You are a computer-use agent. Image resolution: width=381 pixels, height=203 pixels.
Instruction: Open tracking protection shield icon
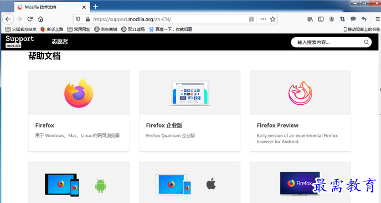pos(78,19)
